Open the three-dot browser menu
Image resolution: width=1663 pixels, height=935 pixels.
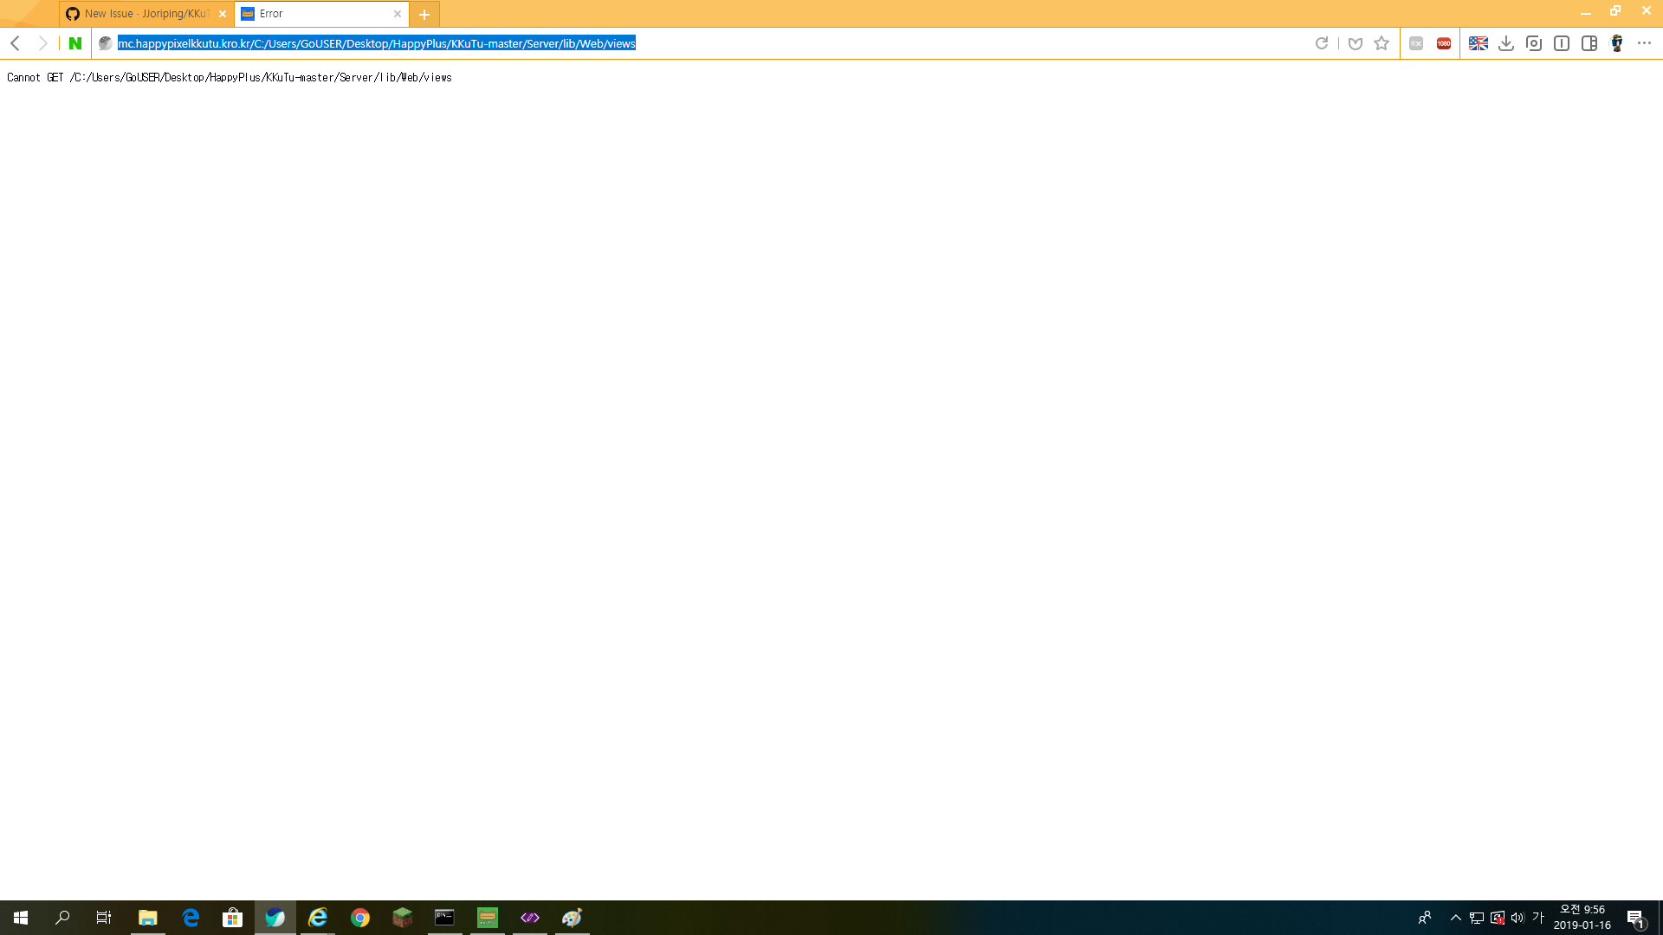pyautogui.click(x=1644, y=43)
